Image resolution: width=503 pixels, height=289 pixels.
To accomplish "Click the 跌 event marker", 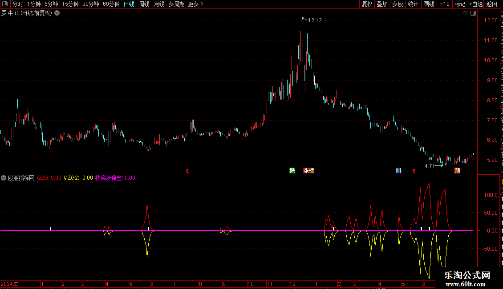I will click(292, 170).
